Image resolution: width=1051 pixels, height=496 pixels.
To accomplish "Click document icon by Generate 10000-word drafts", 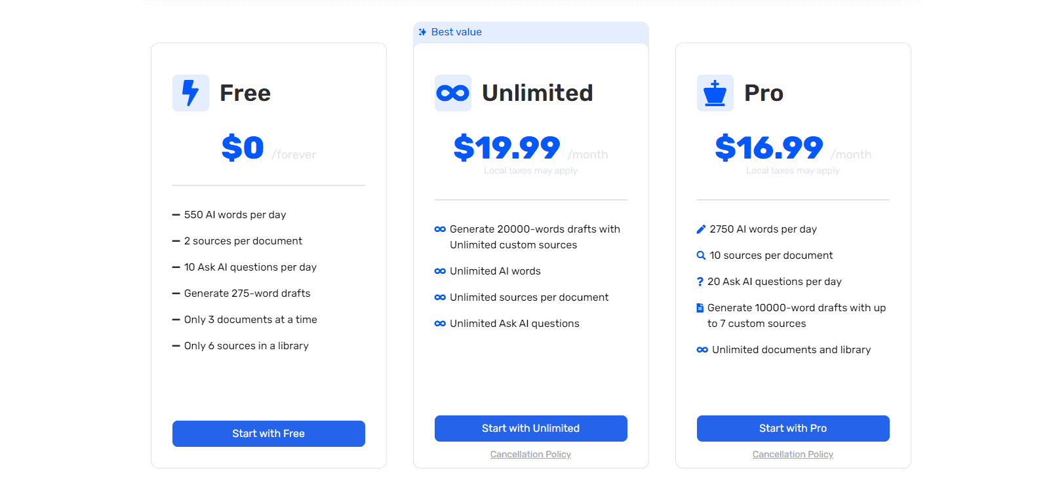I will tap(700, 308).
